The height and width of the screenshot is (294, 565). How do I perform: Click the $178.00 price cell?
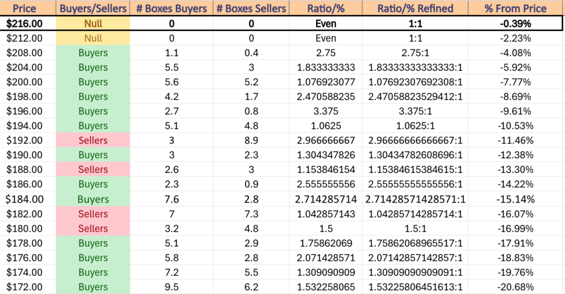pyautogui.click(x=28, y=243)
